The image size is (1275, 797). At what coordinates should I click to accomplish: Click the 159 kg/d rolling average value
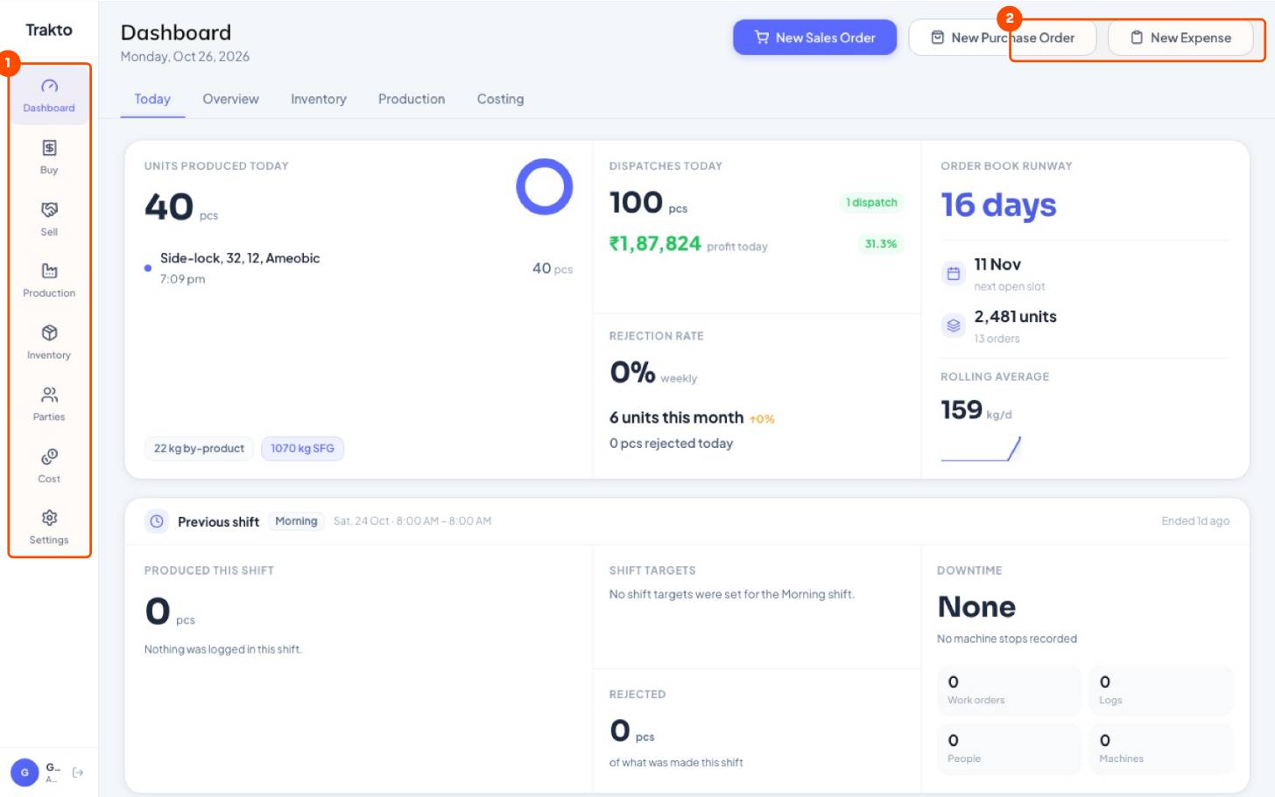(976, 410)
